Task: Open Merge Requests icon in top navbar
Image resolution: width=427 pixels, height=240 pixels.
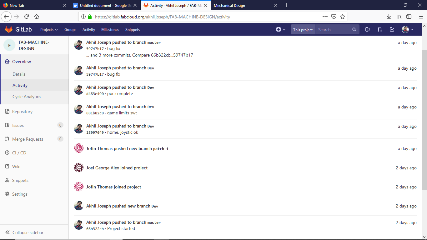Action: [379, 30]
